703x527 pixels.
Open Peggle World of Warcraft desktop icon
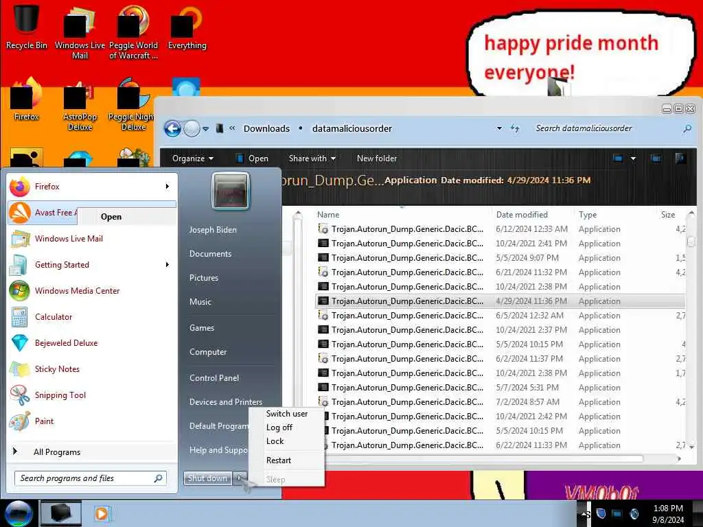coord(133,32)
